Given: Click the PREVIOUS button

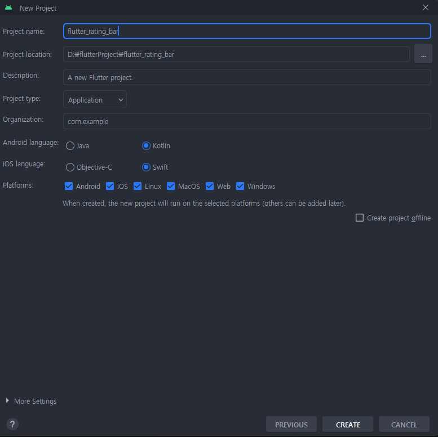Looking at the screenshot, I should tap(291, 424).
